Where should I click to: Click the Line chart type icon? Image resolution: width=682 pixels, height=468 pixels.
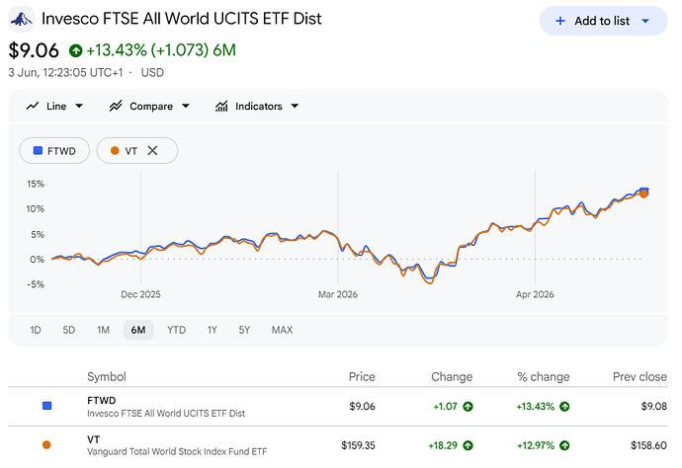(33, 106)
